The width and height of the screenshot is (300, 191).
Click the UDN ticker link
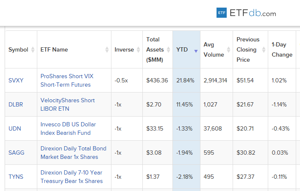click(14, 128)
